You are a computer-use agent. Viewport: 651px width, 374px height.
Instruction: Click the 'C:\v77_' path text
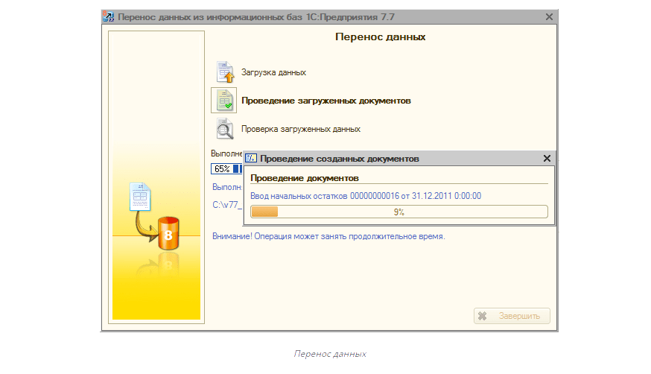[x=226, y=205]
